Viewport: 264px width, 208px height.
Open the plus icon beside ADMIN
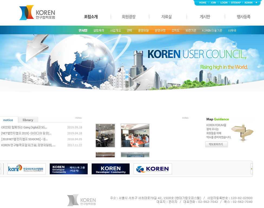tap(256, 2)
